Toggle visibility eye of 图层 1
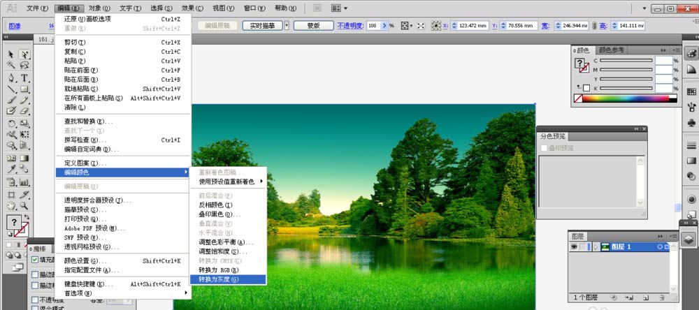This screenshot has height=310, width=699. pyautogui.click(x=574, y=246)
